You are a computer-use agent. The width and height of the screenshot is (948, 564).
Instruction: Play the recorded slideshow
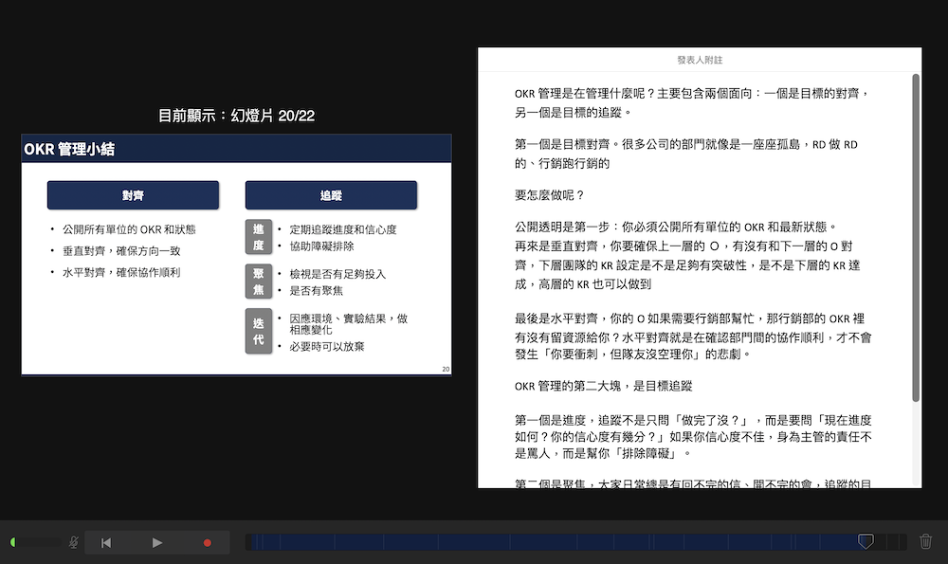(157, 542)
